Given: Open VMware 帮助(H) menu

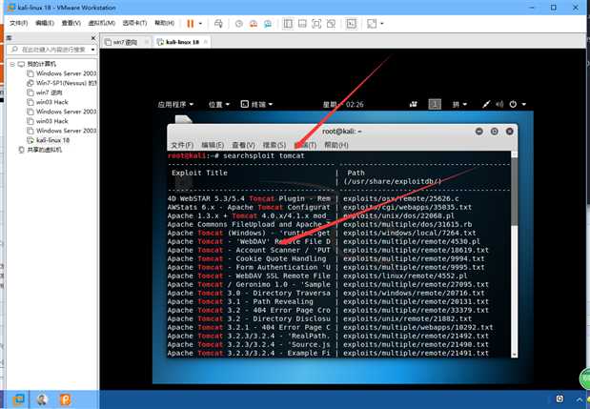Looking at the screenshot, I should click(x=165, y=23).
